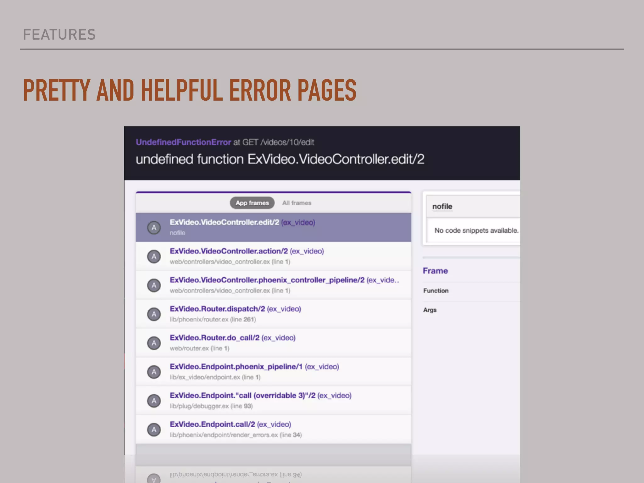Click the lib/plug/debugger.ex (line 93) path

coord(211,406)
